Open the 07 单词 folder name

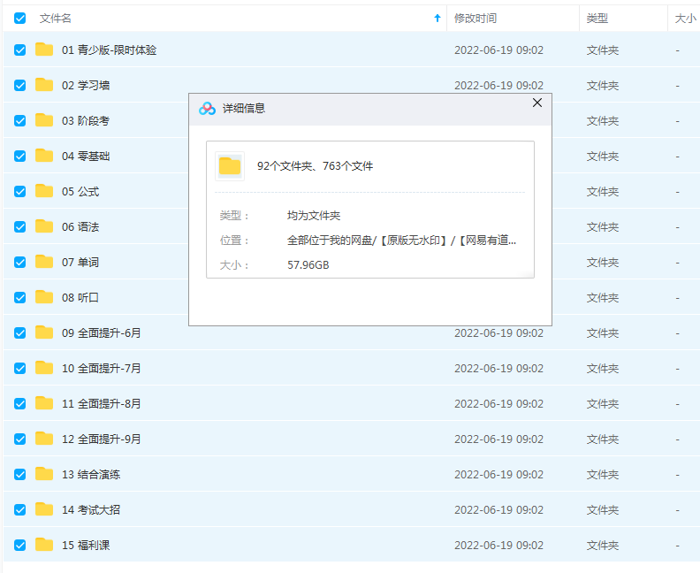point(80,262)
